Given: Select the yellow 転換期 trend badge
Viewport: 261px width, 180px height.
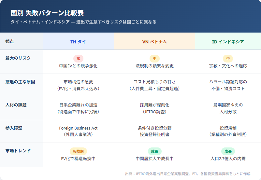Looking at the screenshot, I should [78, 151].
